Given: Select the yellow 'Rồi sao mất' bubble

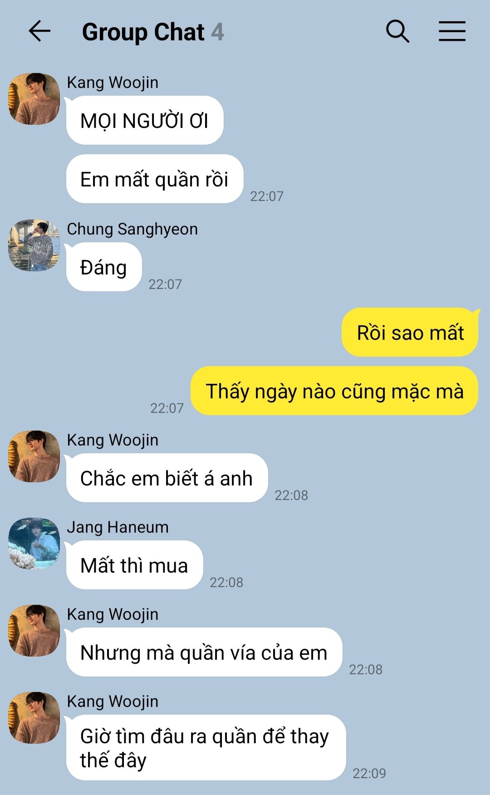Looking at the screenshot, I should click(x=410, y=332).
